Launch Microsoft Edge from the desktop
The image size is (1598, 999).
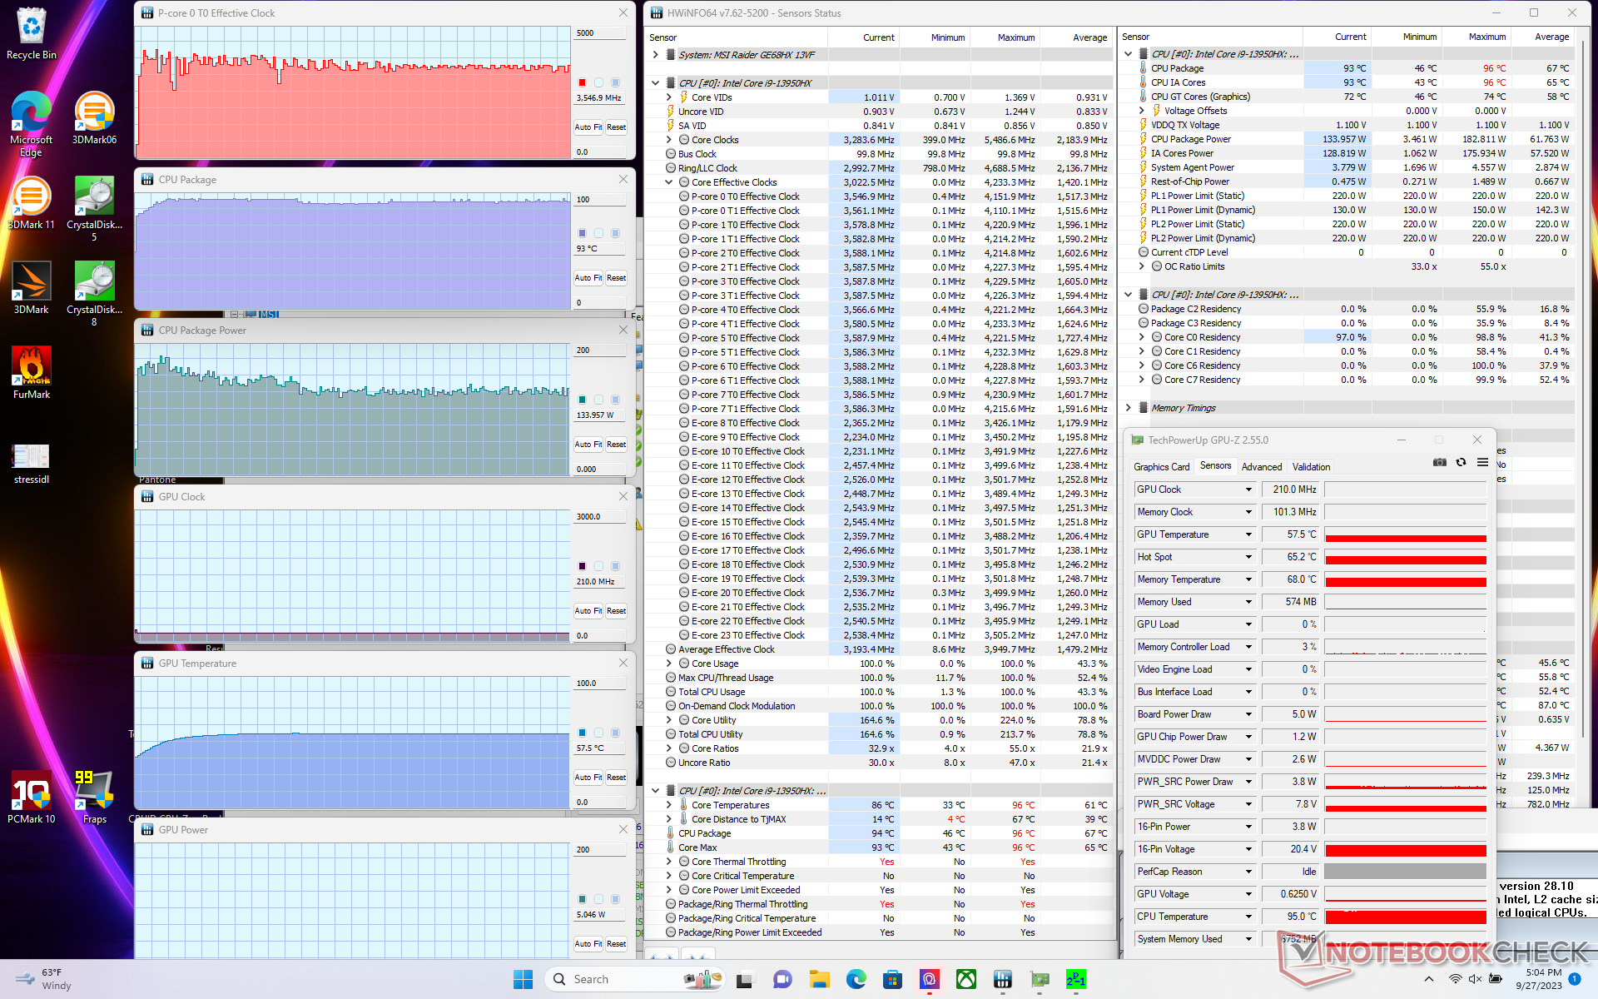tap(32, 123)
